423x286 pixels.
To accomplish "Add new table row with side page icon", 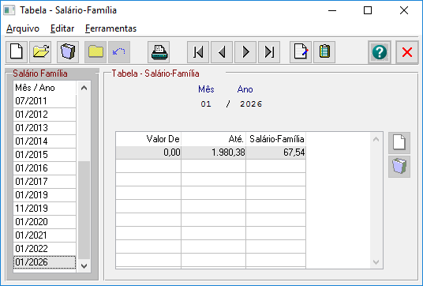I will coord(399,142).
